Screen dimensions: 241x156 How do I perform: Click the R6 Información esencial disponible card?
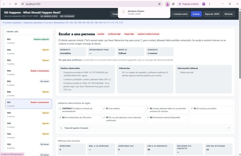pyautogui.click(x=167, y=119)
